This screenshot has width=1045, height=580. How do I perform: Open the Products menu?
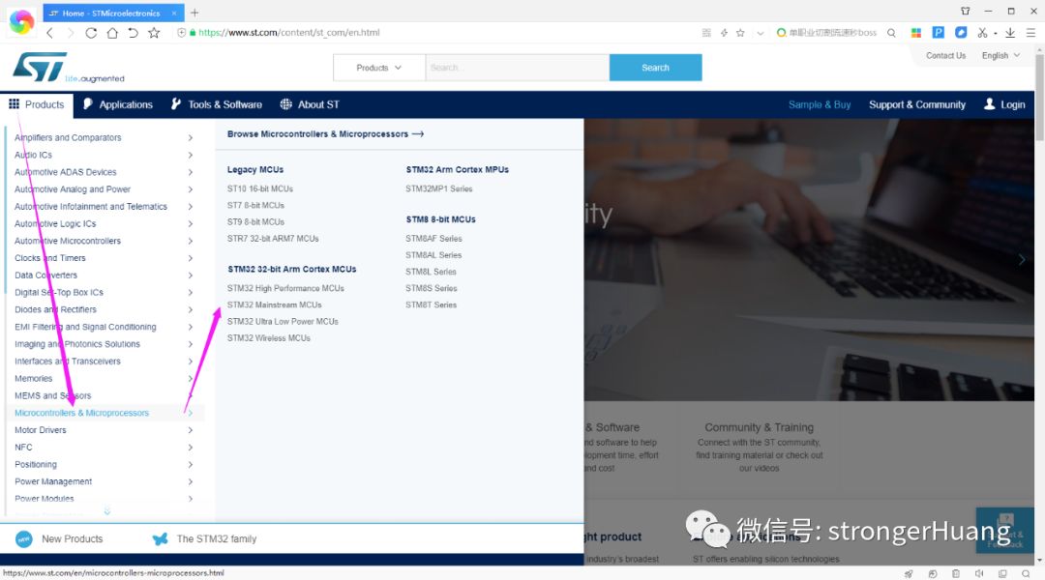point(37,104)
